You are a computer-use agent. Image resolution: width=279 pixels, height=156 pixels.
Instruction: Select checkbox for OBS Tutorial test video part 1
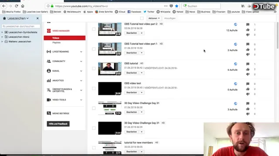point(94,49)
